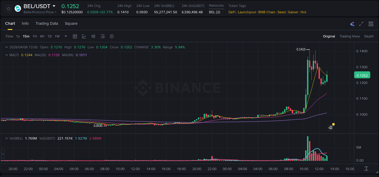
Task: Click the MA(99) indicator label
Action: tap(68, 55)
